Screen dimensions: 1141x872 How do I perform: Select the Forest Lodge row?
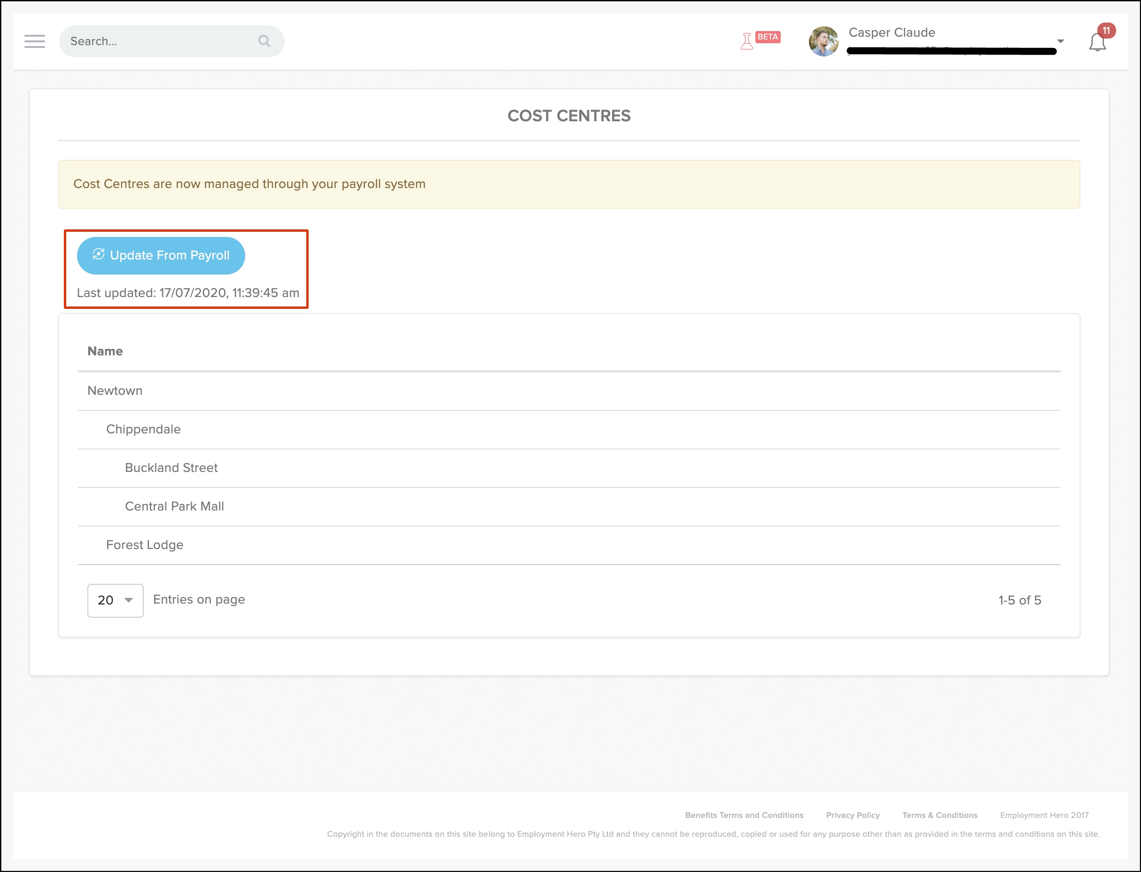tap(145, 544)
